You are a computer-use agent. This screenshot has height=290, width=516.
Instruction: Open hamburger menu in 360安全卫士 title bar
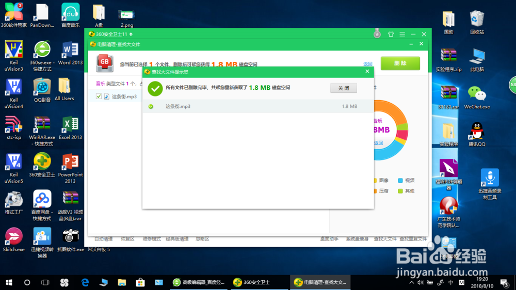(x=402, y=34)
